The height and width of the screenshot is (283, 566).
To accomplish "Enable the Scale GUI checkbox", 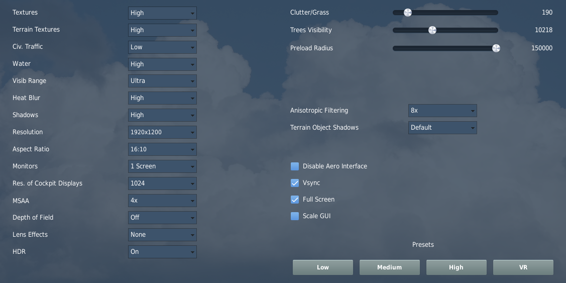I will 295,216.
